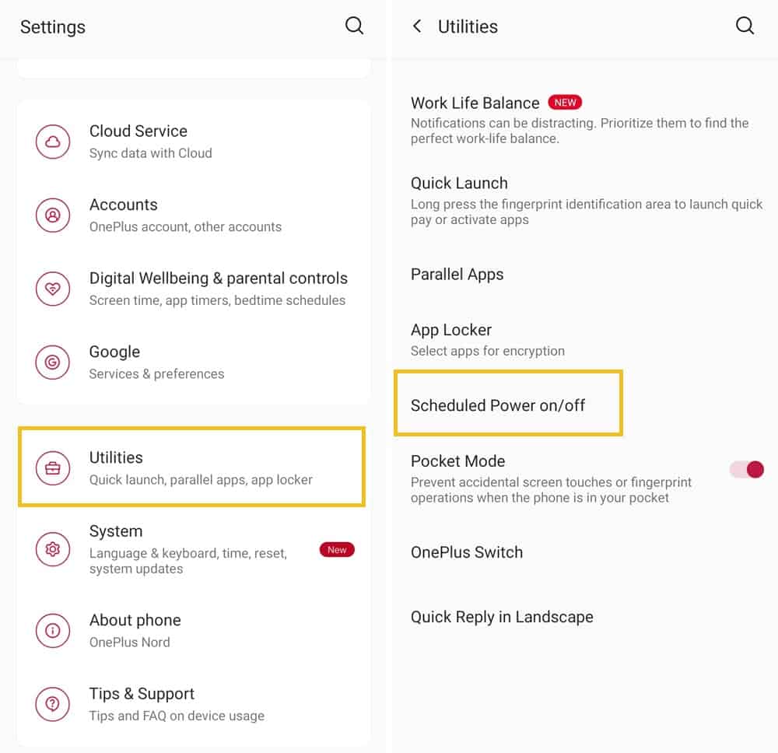Go back from the Utilities screen
The height and width of the screenshot is (753, 778).
click(417, 26)
